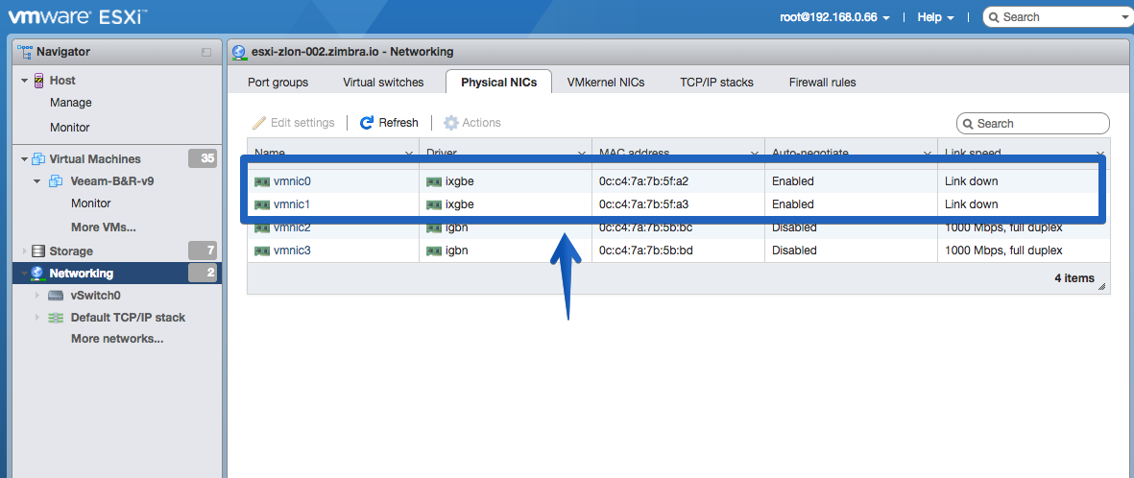
Task: Open the root@192.168.0.66 user dropdown
Action: tap(833, 17)
